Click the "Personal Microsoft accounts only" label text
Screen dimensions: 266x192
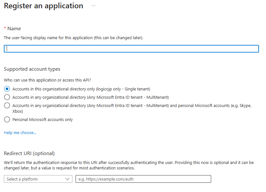(x=42, y=120)
